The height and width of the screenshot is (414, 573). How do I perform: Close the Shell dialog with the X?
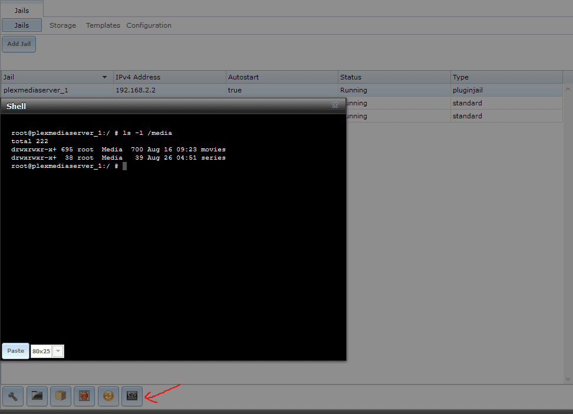pyautogui.click(x=335, y=105)
